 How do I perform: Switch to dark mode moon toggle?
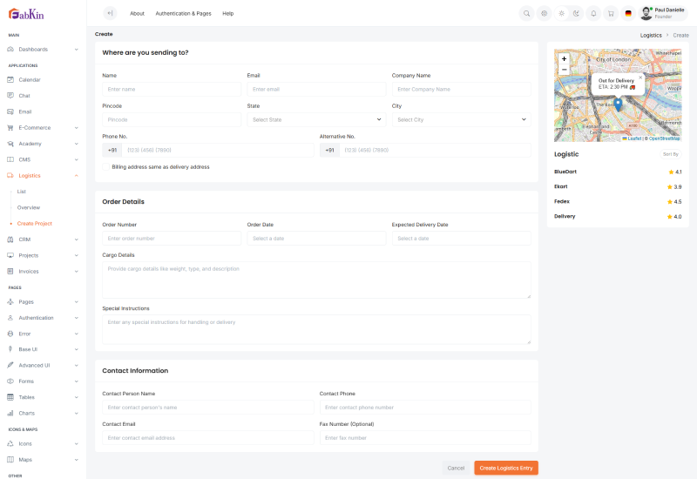click(576, 13)
